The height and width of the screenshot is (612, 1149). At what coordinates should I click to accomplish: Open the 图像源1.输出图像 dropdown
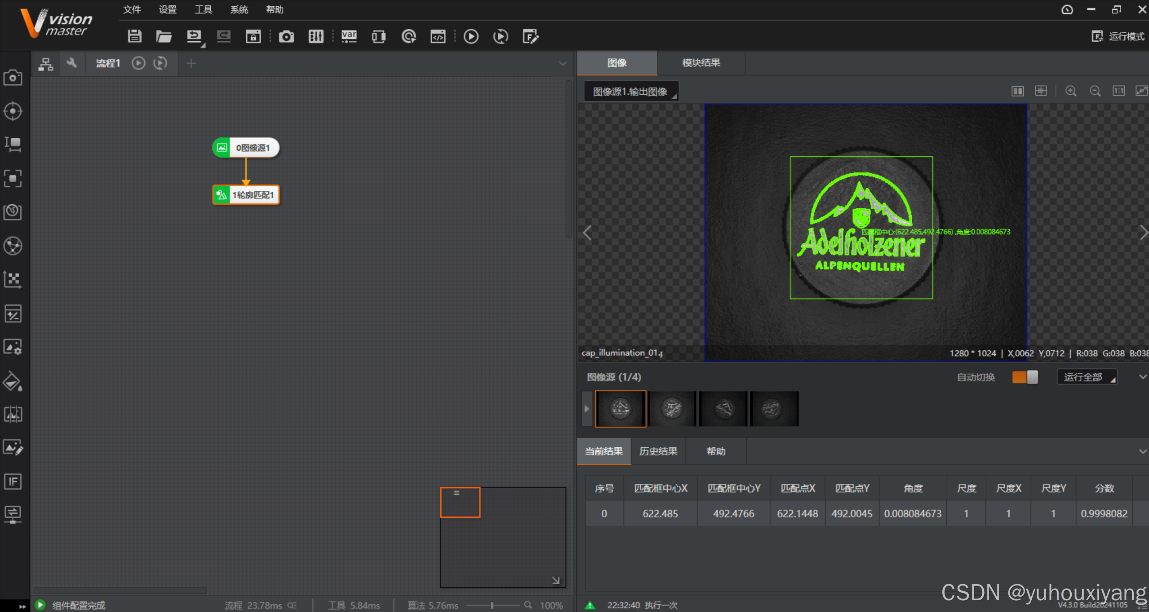click(631, 92)
